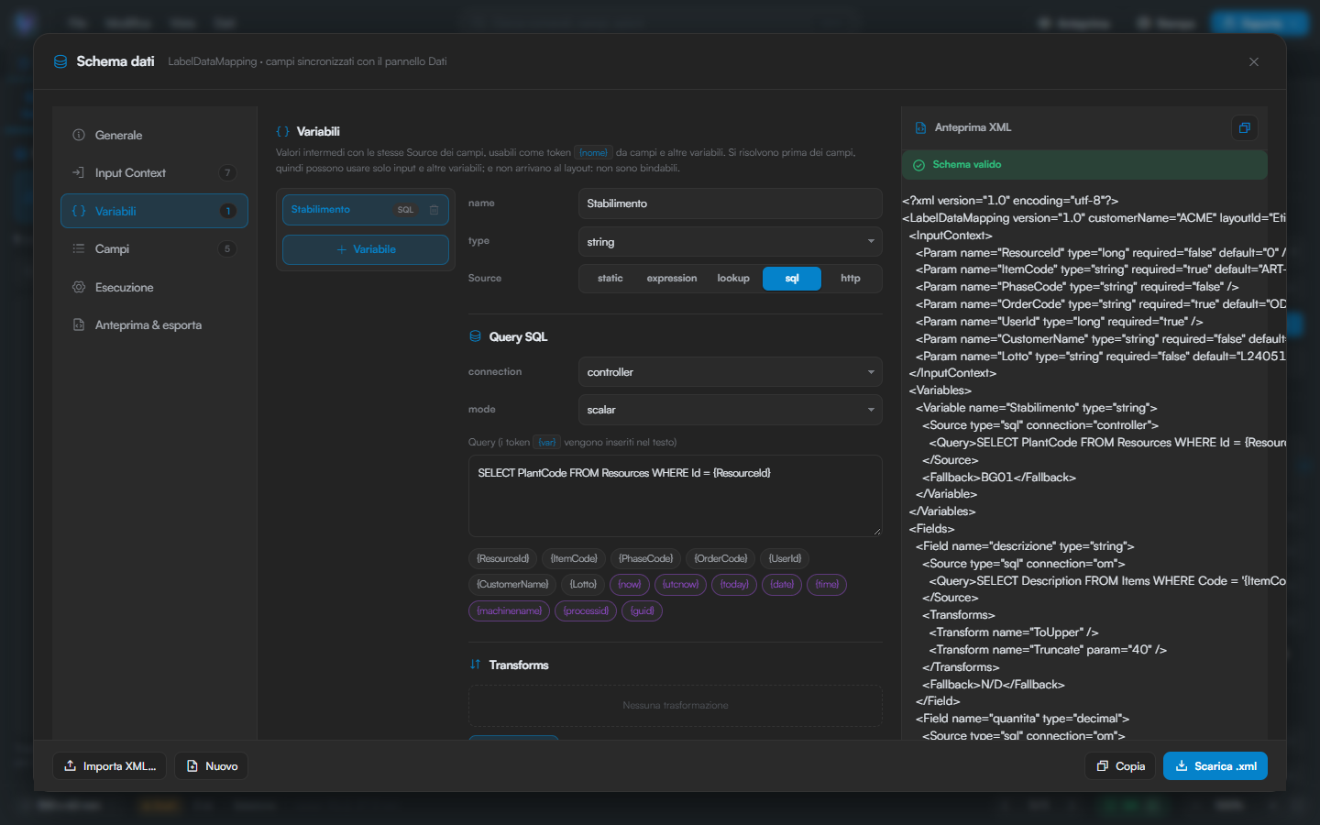Viewport: 1320px width, 825px height.
Task: Click into the SQL query text area
Action: pos(675,496)
